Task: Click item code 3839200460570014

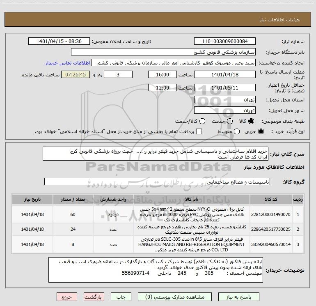Action: coord(271,244)
